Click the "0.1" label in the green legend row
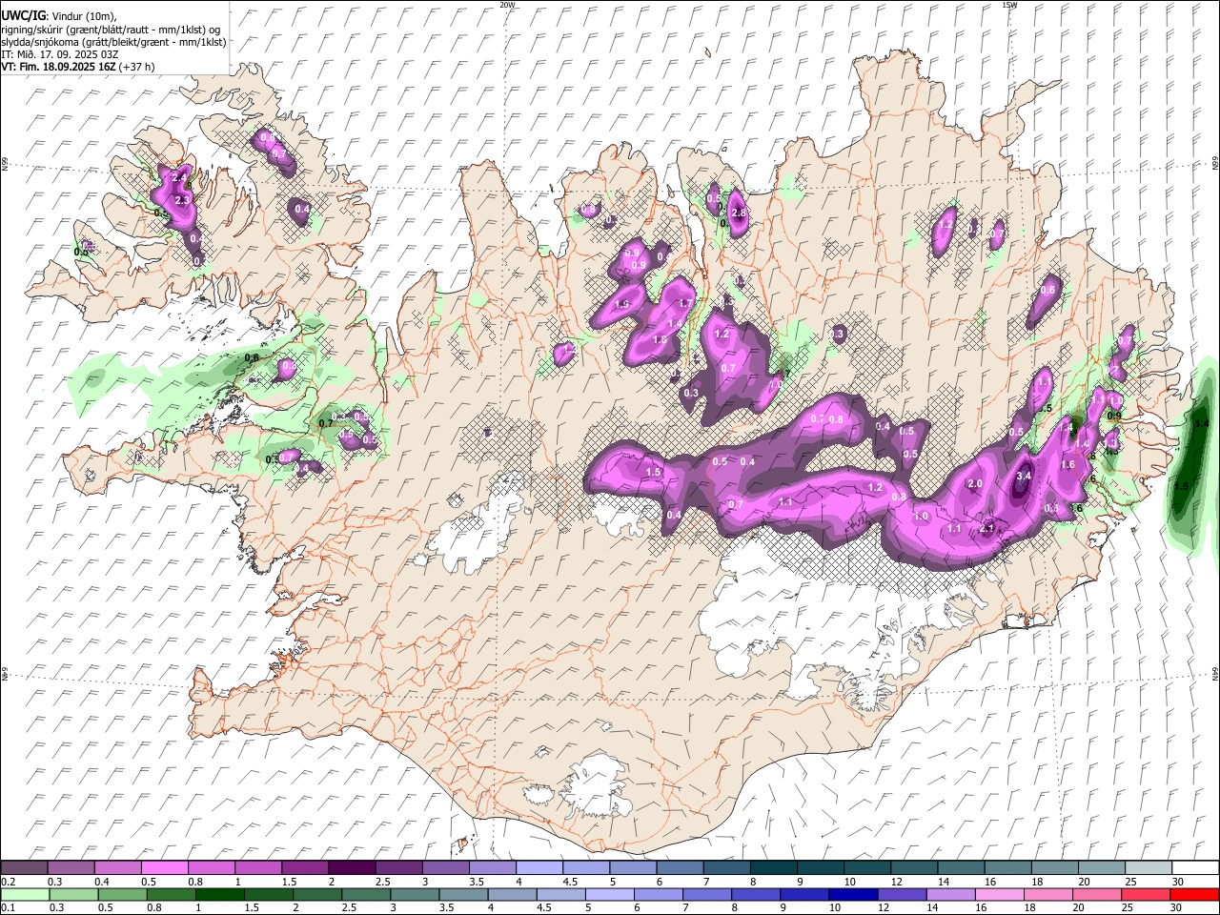1220x915 pixels. tap(8, 908)
